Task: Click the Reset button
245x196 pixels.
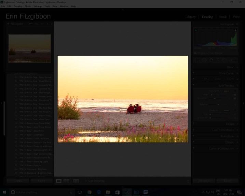Action: pos(227,181)
